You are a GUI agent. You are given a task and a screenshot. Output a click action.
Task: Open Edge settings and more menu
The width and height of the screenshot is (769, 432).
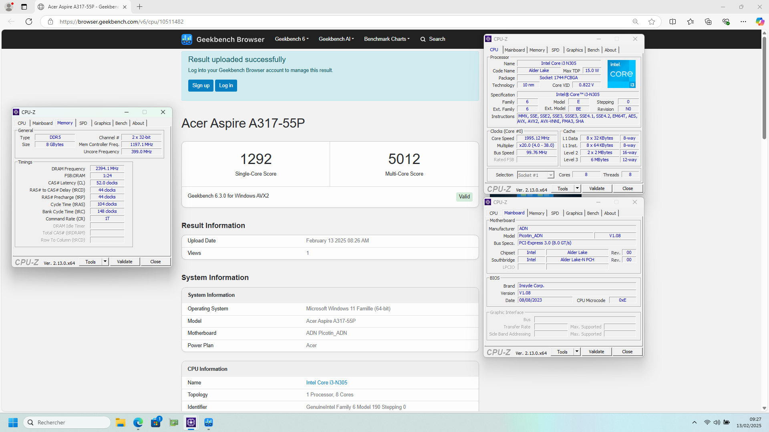pos(743,22)
